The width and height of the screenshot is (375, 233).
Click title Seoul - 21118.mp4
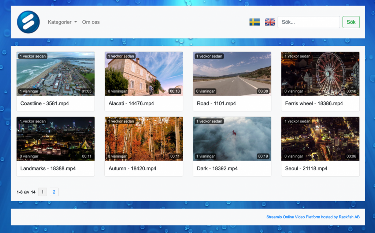click(306, 169)
